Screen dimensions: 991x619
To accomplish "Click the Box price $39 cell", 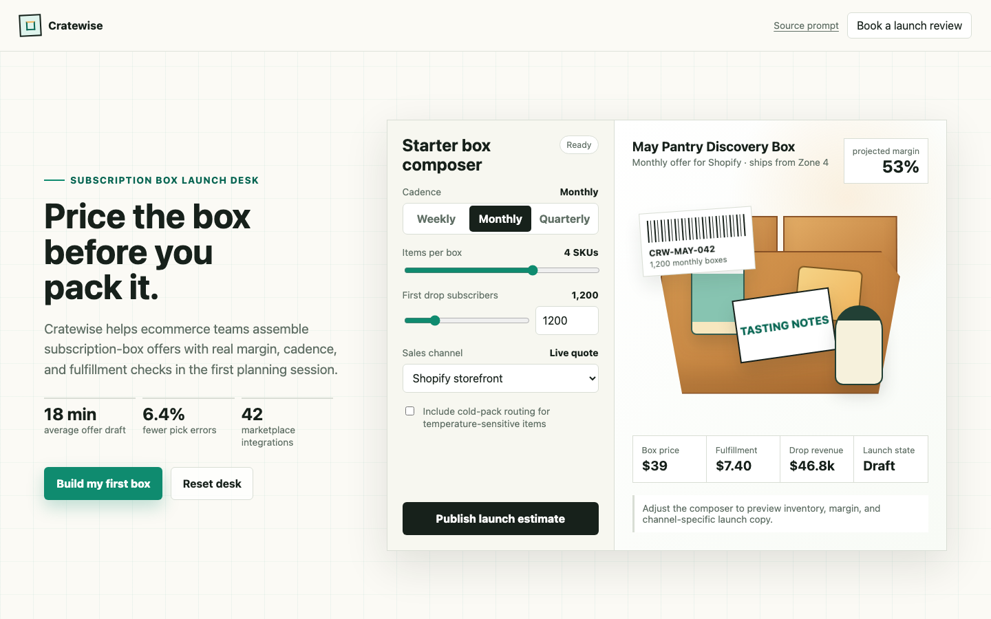I will point(670,459).
